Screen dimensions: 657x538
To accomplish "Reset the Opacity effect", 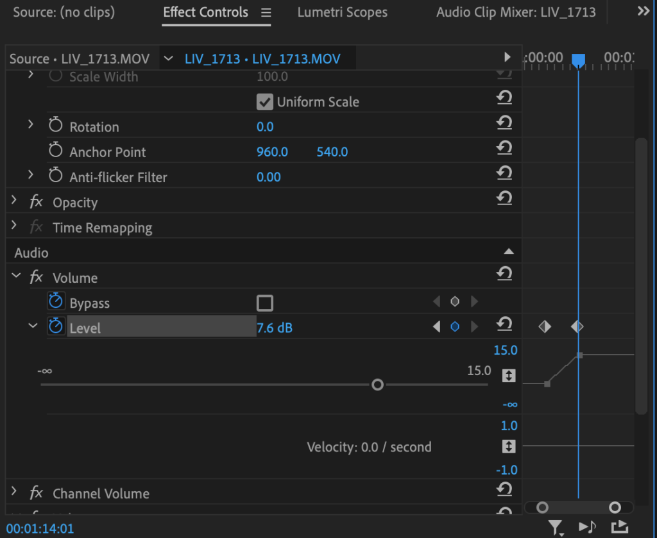I will [505, 199].
